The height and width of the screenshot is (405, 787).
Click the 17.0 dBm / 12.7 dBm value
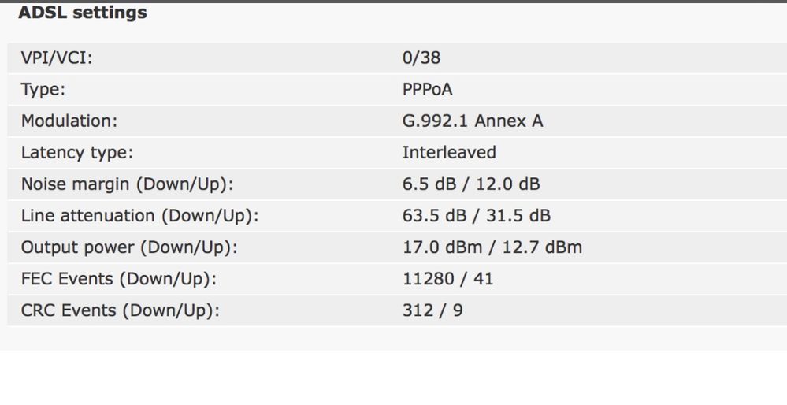(x=492, y=247)
